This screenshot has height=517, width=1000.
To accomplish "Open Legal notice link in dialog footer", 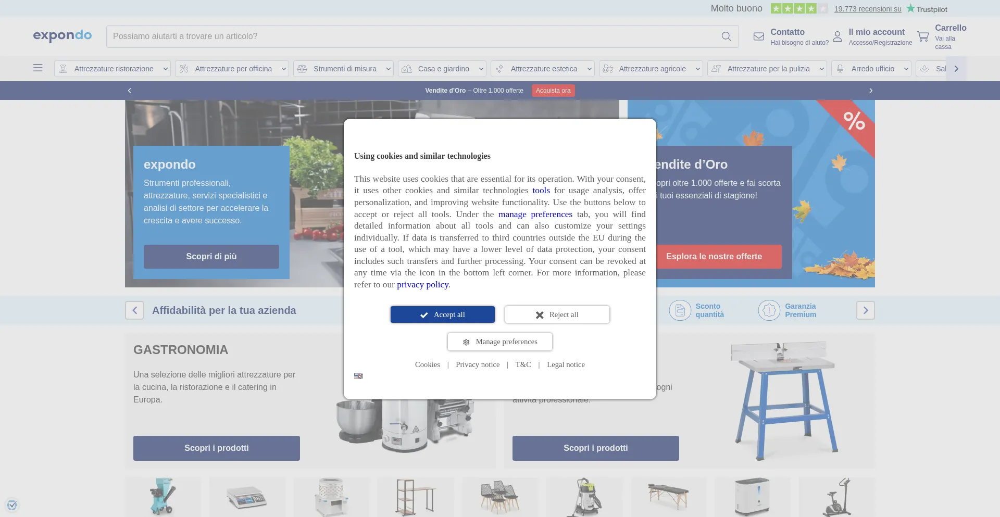I will [x=566, y=364].
